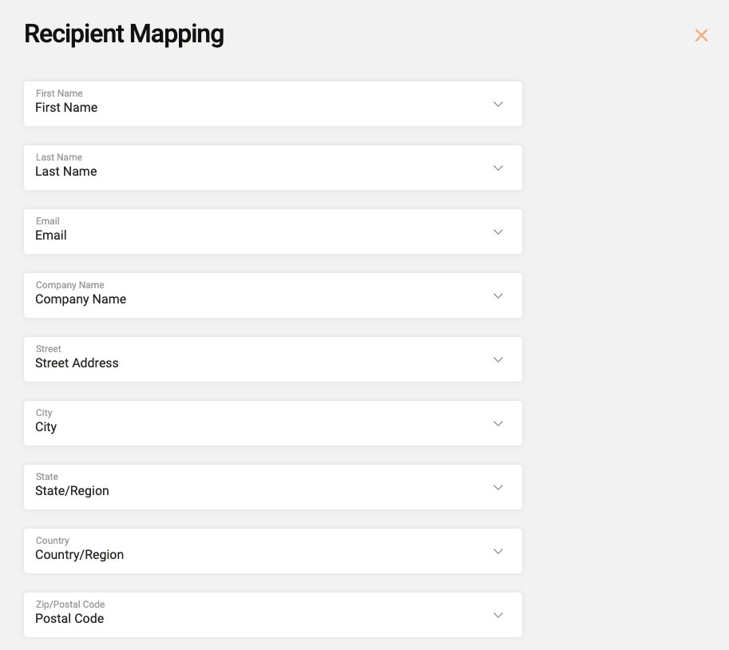Click the Recipient Mapping heading
Viewport: 729px width, 650px height.
coord(124,34)
